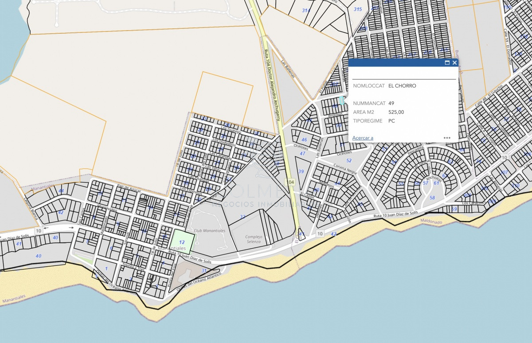Close the EL CHORRO info popup

[x=454, y=63]
